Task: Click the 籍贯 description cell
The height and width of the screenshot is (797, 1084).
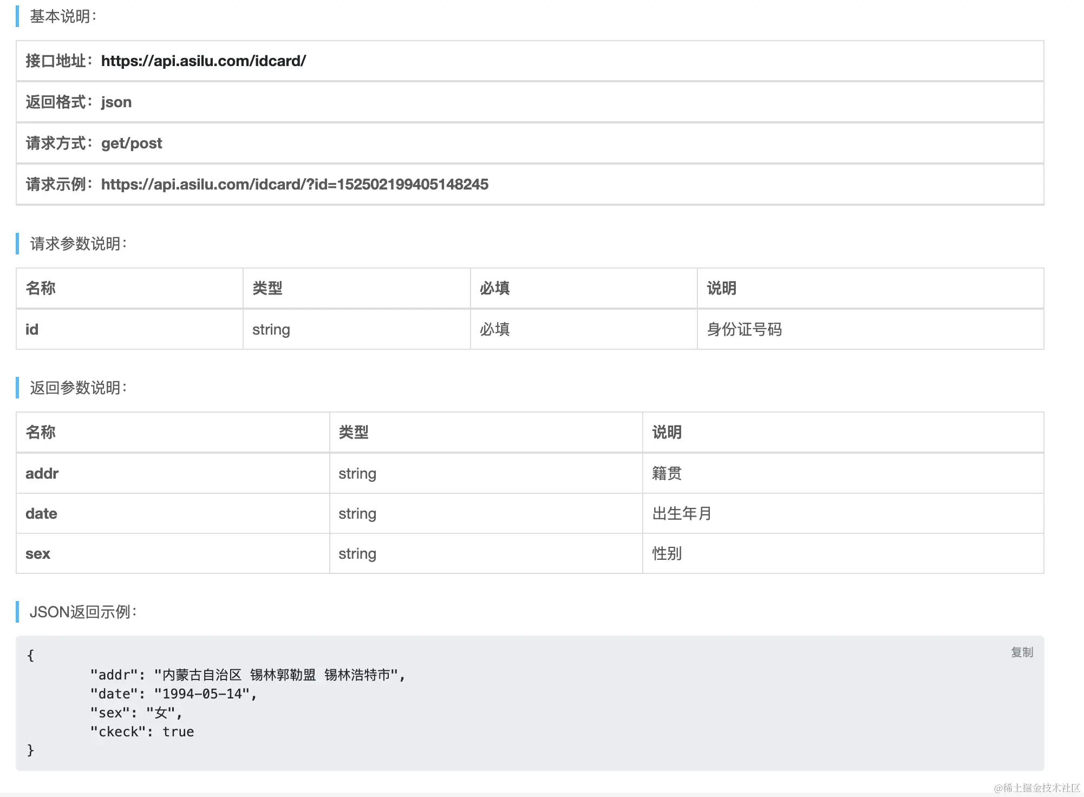Action: tap(667, 474)
